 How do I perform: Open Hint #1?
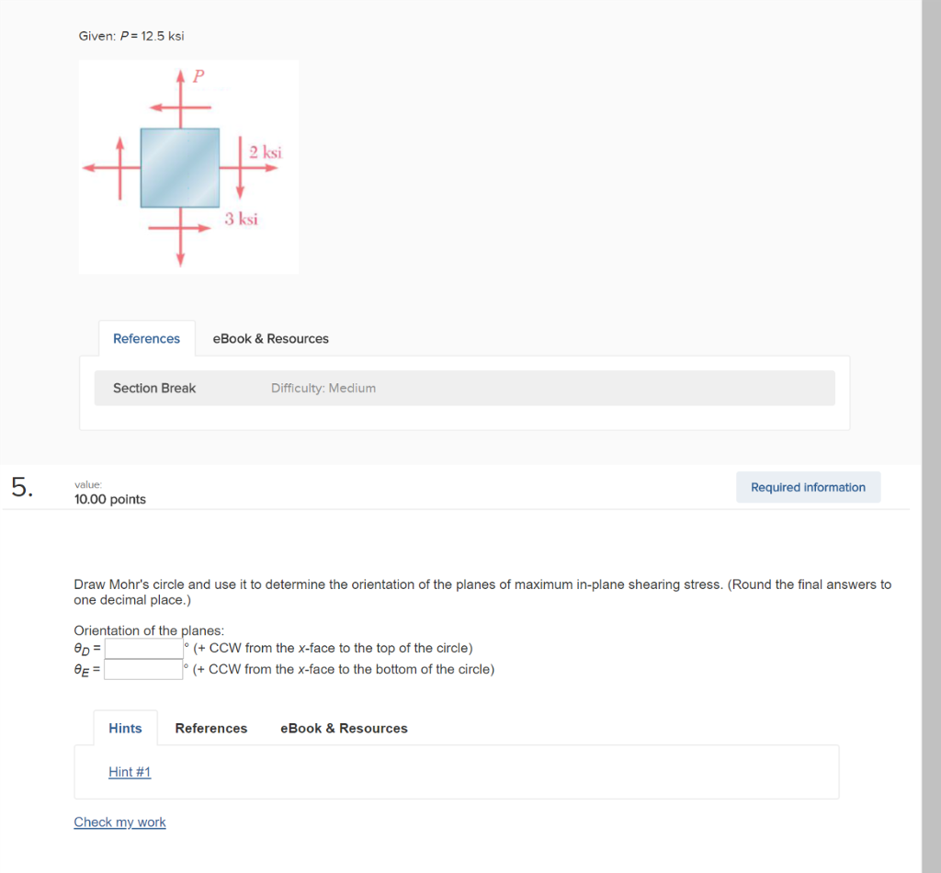(x=129, y=772)
